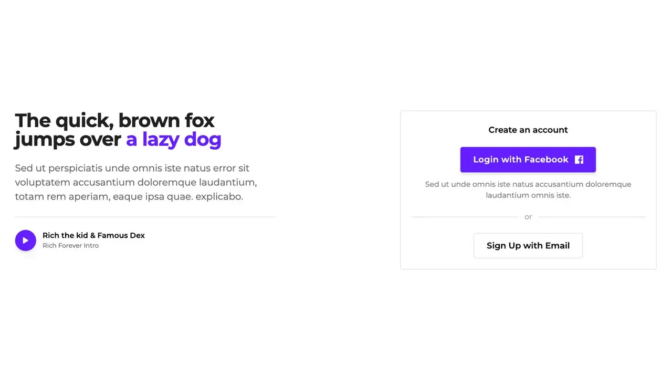Screen dimensions: 672x378
Task: Click the "voluptatem accusantium" paragraph line
Action: 135,183
